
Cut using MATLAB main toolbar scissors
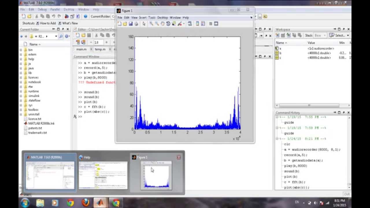(x=37, y=16)
